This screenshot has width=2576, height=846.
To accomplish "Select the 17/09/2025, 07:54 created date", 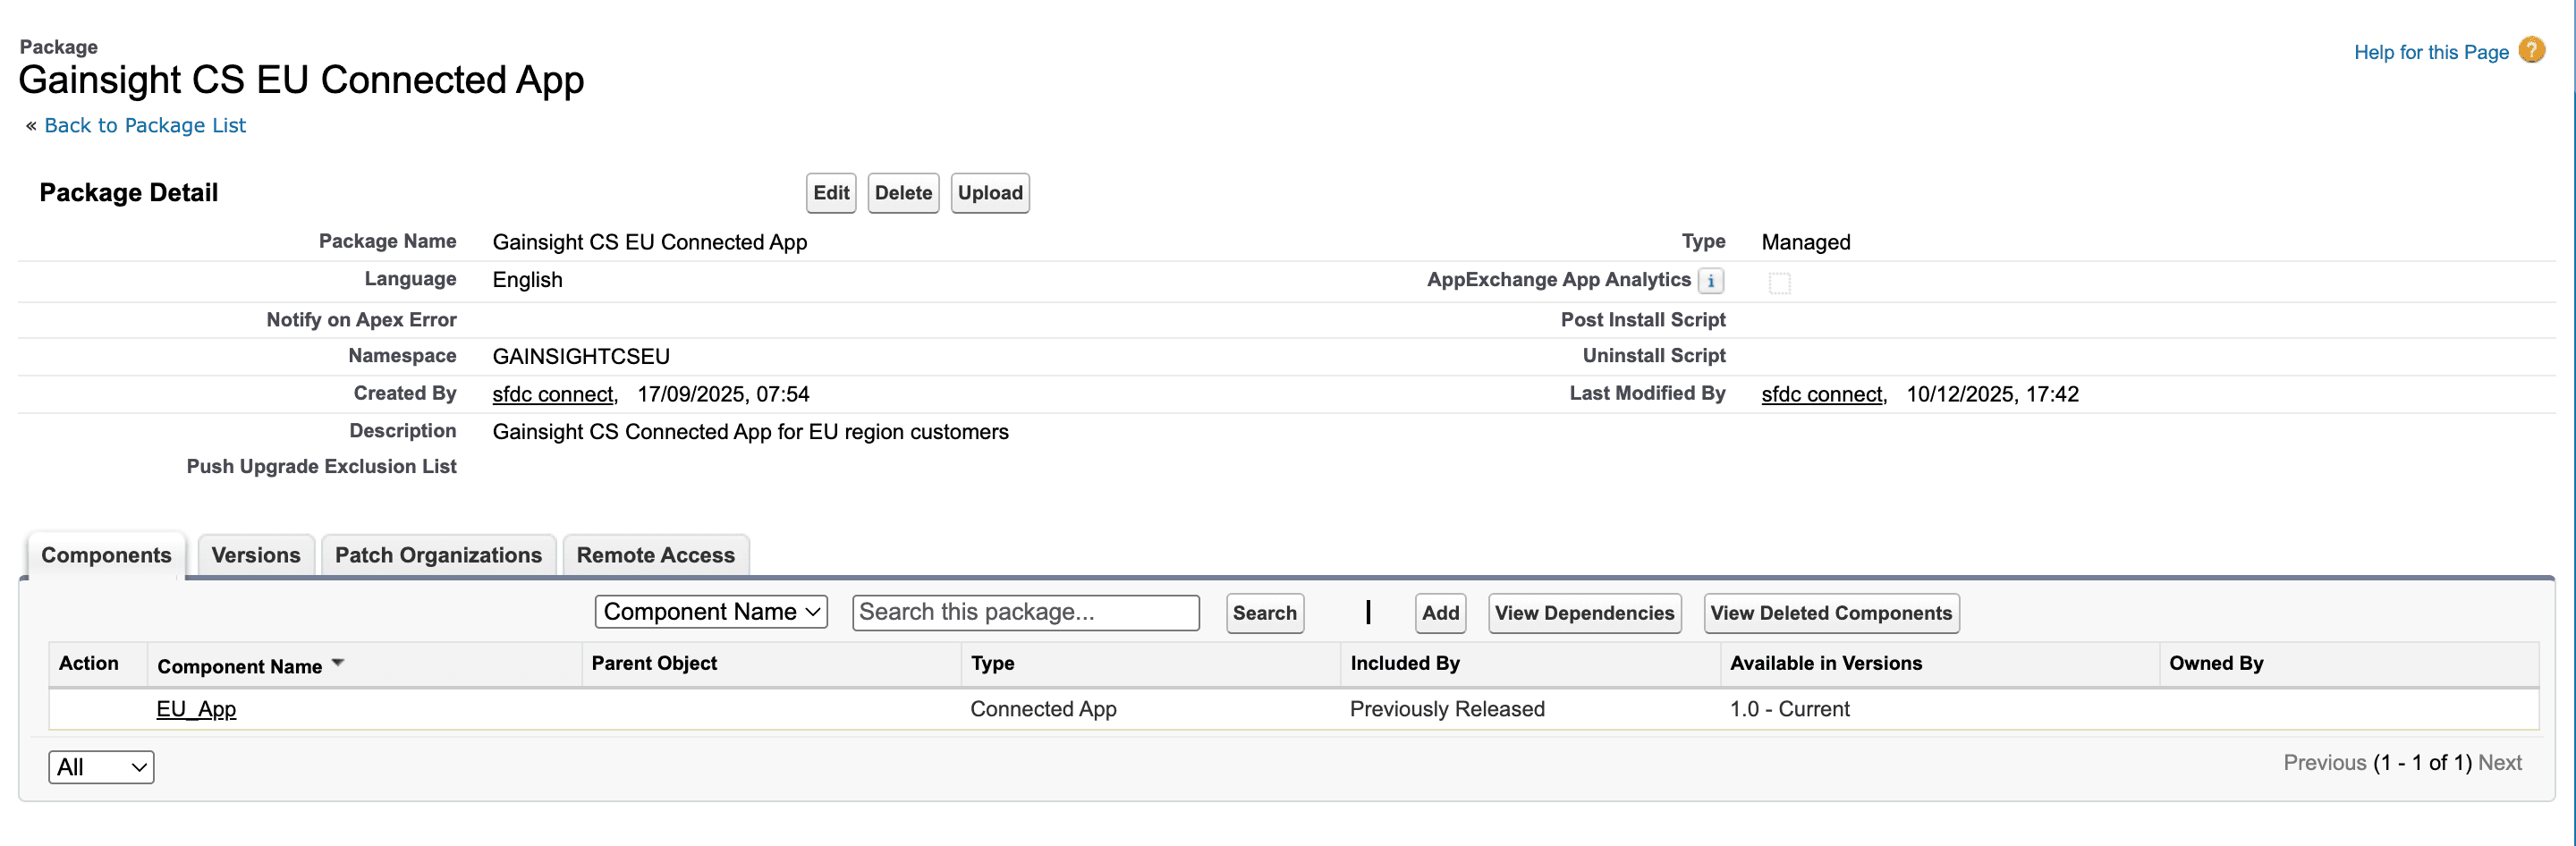I will (723, 394).
